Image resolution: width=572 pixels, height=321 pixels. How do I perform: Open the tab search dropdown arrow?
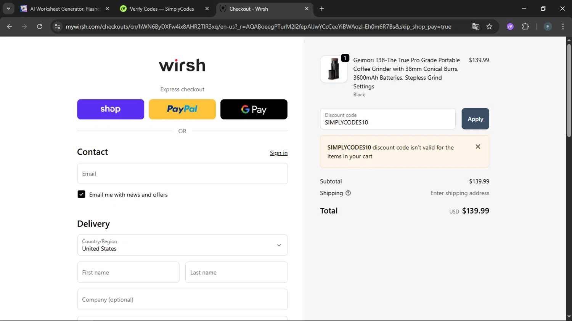[x=8, y=8]
